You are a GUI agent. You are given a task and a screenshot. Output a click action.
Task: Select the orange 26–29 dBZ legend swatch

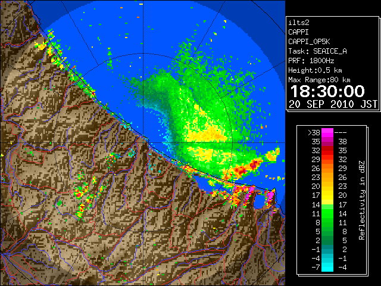(327, 168)
